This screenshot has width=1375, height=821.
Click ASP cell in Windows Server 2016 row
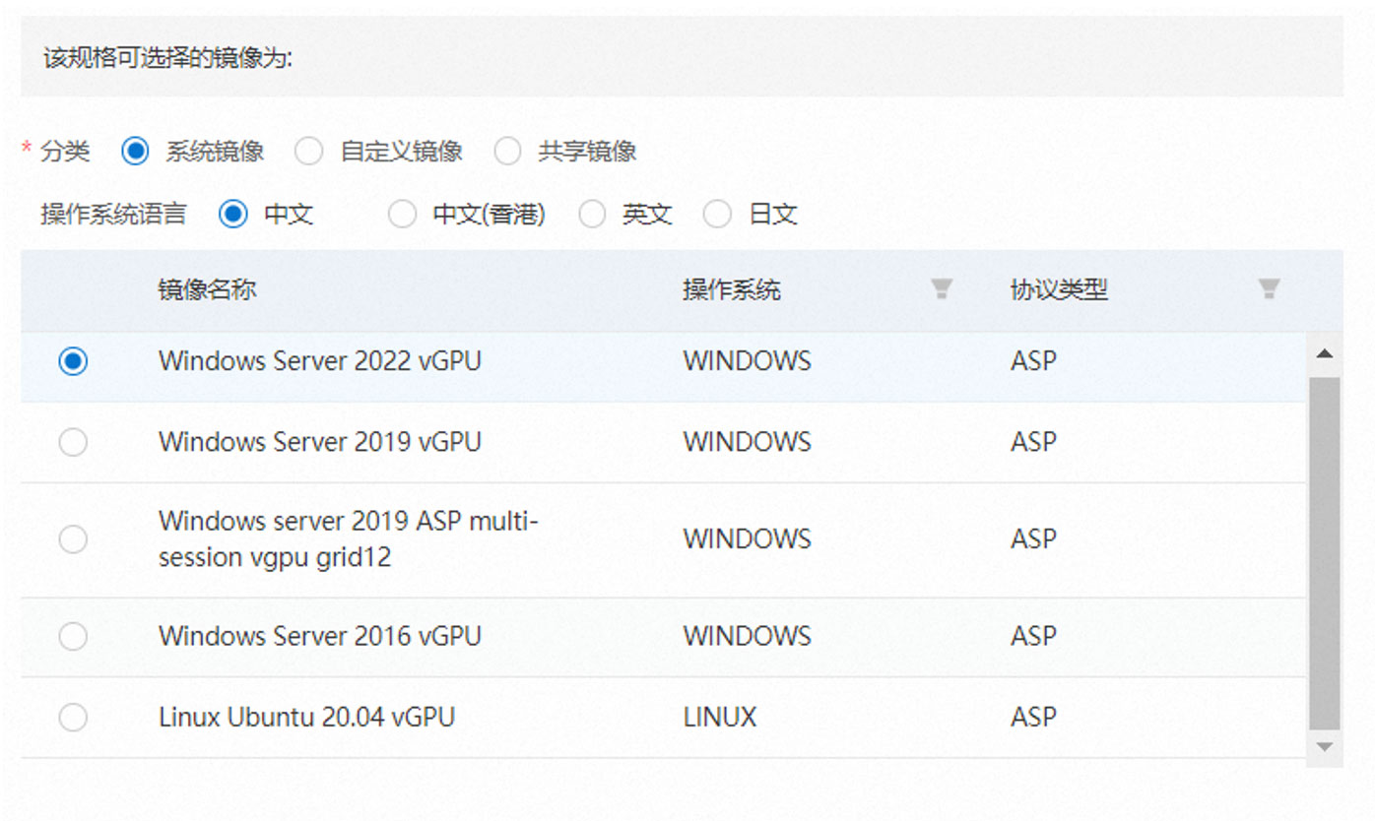click(x=1033, y=636)
